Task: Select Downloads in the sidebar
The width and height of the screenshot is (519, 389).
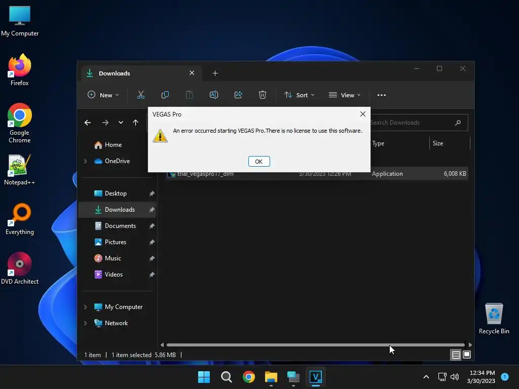Action: (120, 210)
